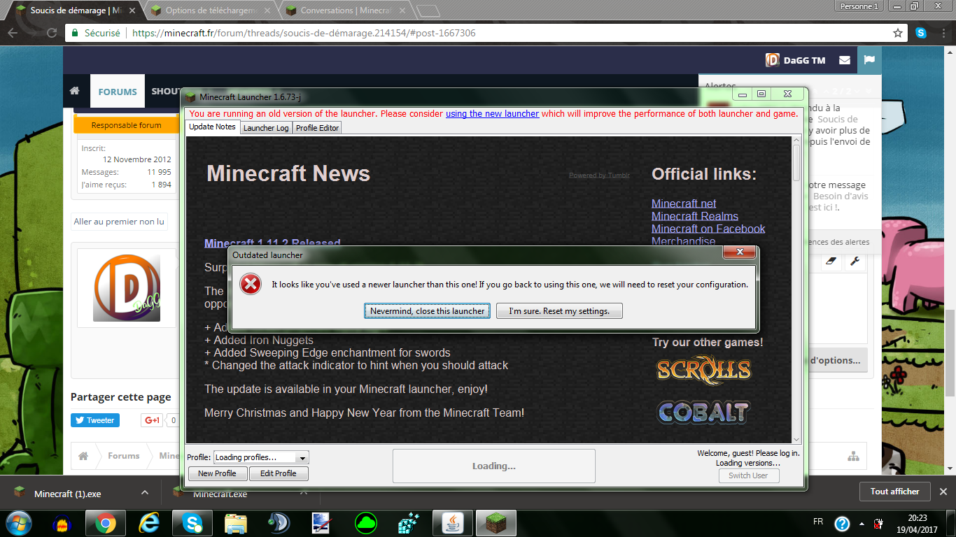Show hidden system tray icons
Image resolution: width=956 pixels, height=537 pixels.
(860, 523)
